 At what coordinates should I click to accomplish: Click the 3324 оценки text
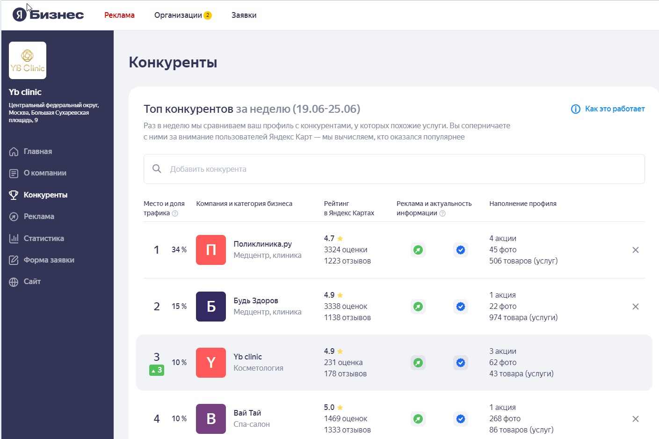(x=346, y=249)
